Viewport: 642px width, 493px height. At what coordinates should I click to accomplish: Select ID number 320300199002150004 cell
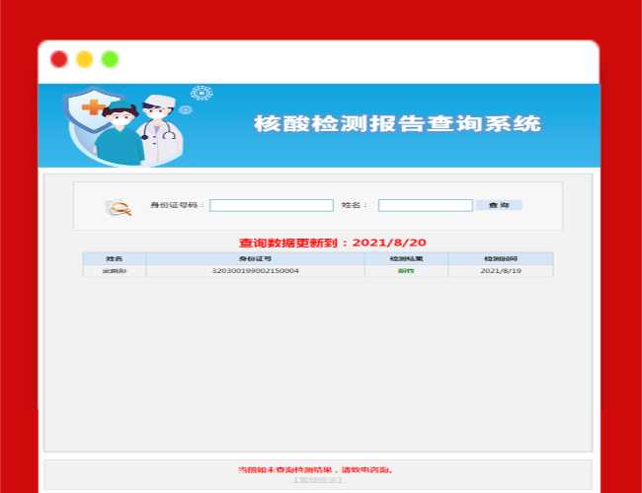255,270
